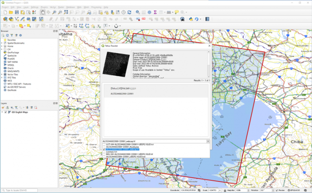The image size is (312, 193).
Task: Click the General Information vertical scrollbar
Action: (209, 64)
